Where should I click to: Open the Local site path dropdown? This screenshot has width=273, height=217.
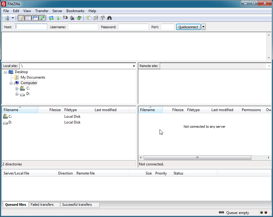tap(134, 66)
